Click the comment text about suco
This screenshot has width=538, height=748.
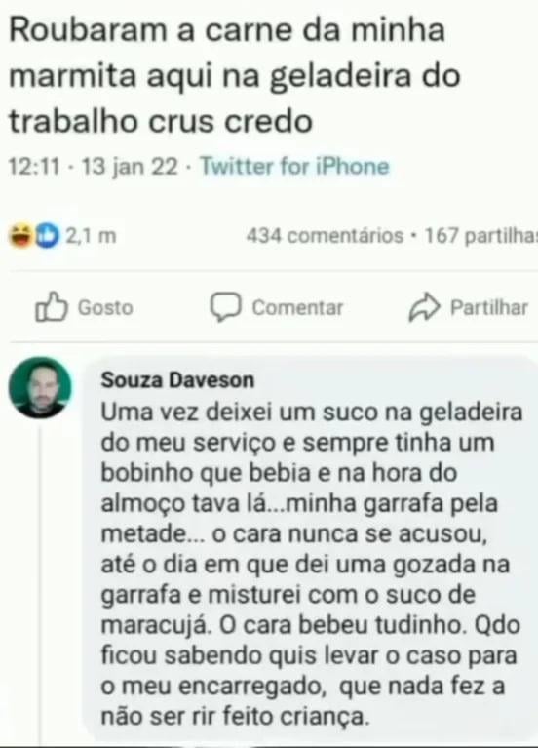coord(311,565)
